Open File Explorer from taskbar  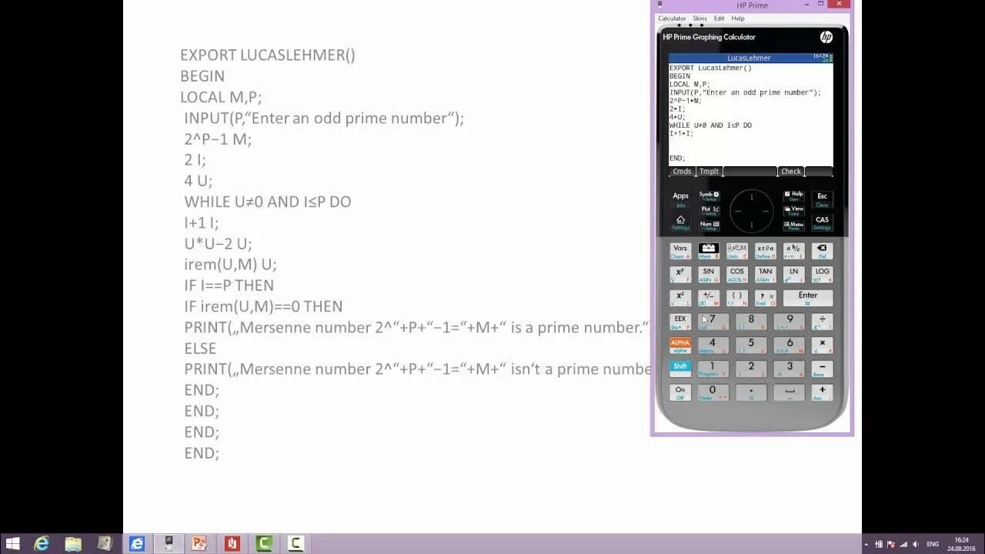pos(73,544)
